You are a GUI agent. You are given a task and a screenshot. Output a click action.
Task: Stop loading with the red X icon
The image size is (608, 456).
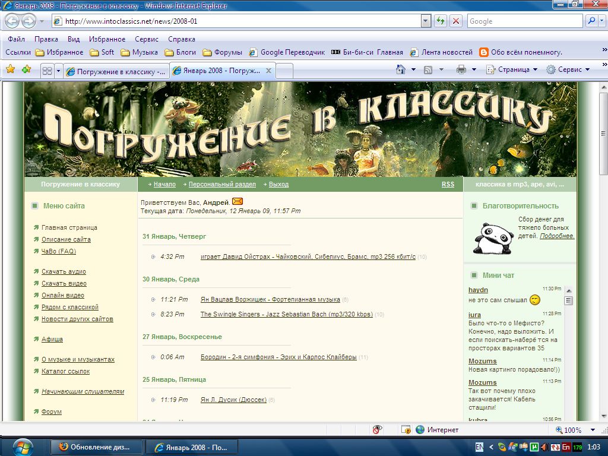tap(456, 21)
